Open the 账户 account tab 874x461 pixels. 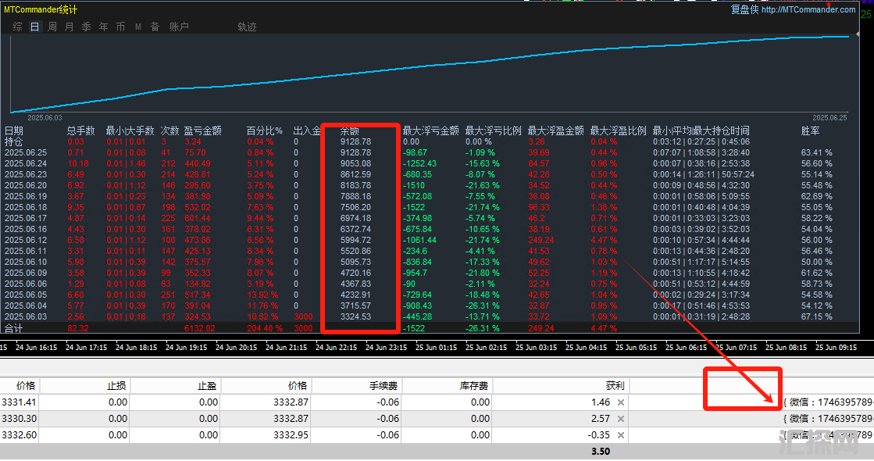coord(179,27)
